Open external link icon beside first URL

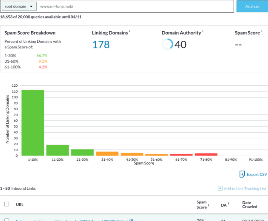pos(131,220)
